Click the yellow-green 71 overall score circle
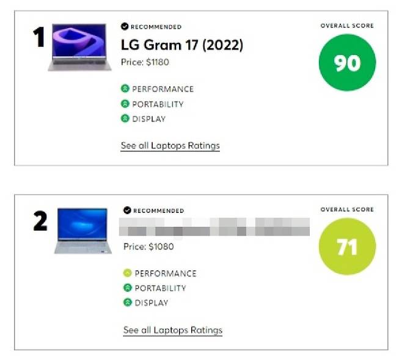The image size is (402, 357). (348, 247)
